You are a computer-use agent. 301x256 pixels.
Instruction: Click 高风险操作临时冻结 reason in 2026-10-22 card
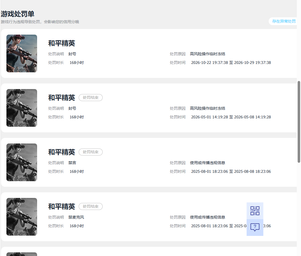(208, 54)
